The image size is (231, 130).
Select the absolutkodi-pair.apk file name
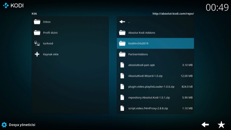click(141, 65)
